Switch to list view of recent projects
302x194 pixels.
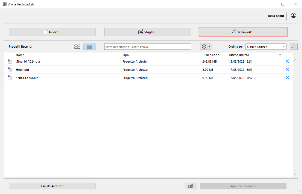click(89, 47)
